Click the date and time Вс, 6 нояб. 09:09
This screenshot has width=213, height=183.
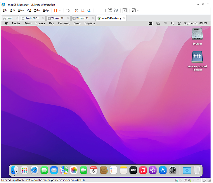tap(195, 23)
